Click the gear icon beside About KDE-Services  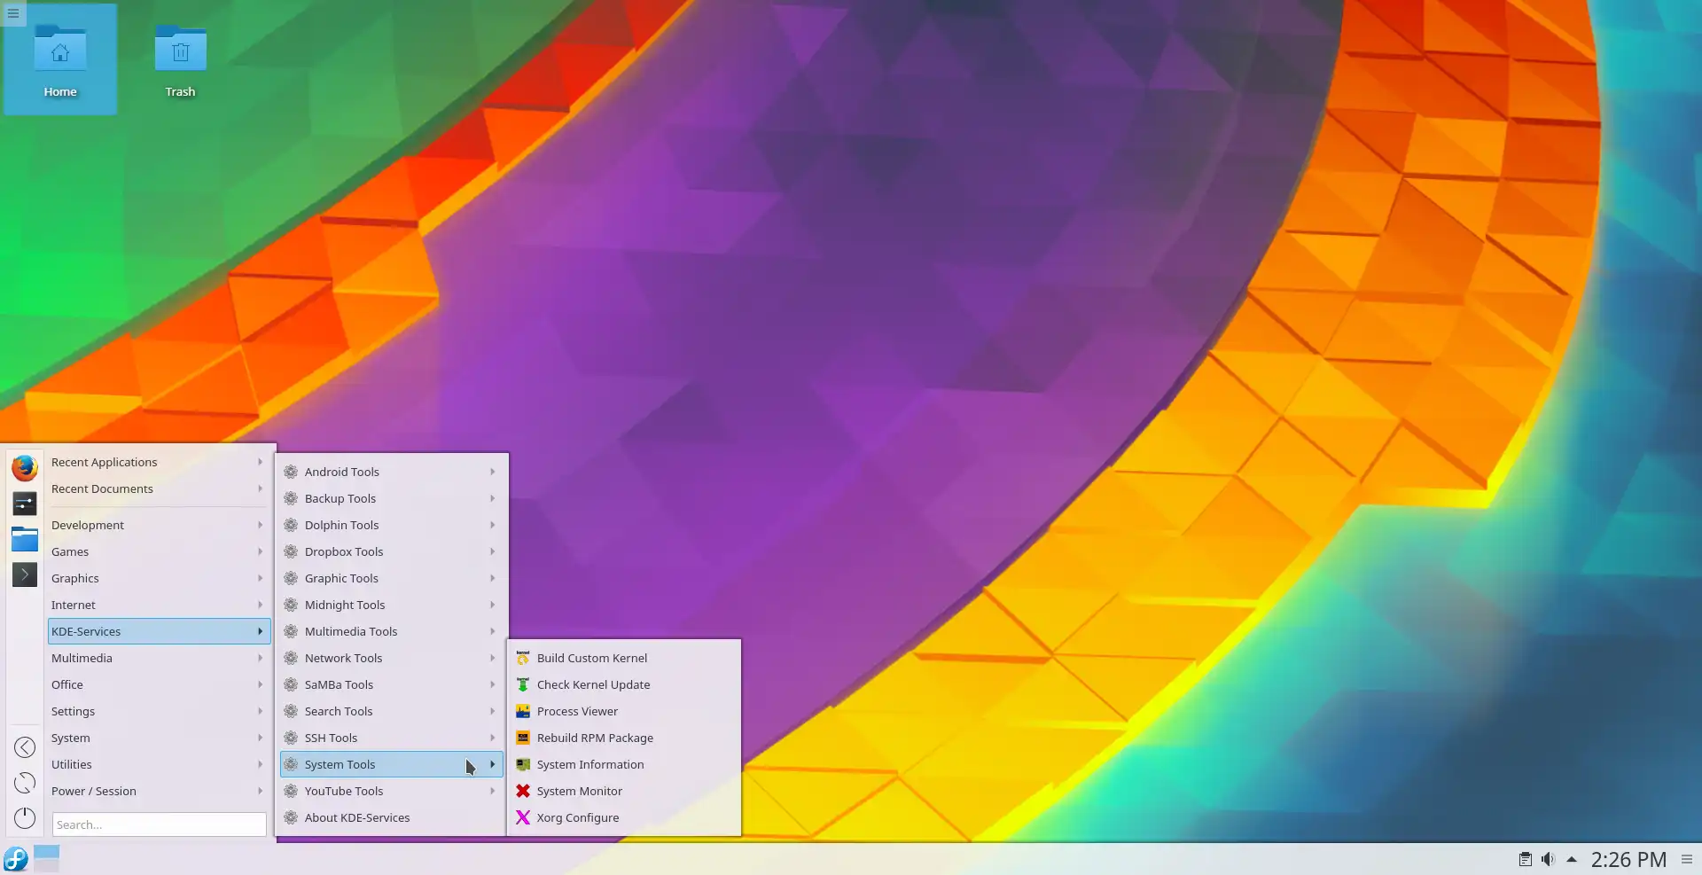tap(291, 817)
